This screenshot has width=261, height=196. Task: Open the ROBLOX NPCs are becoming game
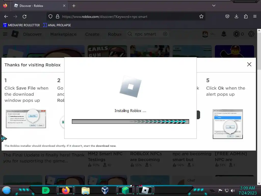click(146, 156)
